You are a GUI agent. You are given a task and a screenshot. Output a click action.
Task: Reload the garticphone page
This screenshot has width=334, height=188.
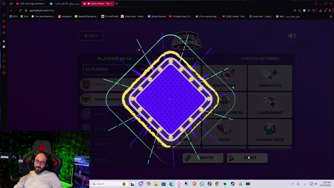tap(20, 10)
